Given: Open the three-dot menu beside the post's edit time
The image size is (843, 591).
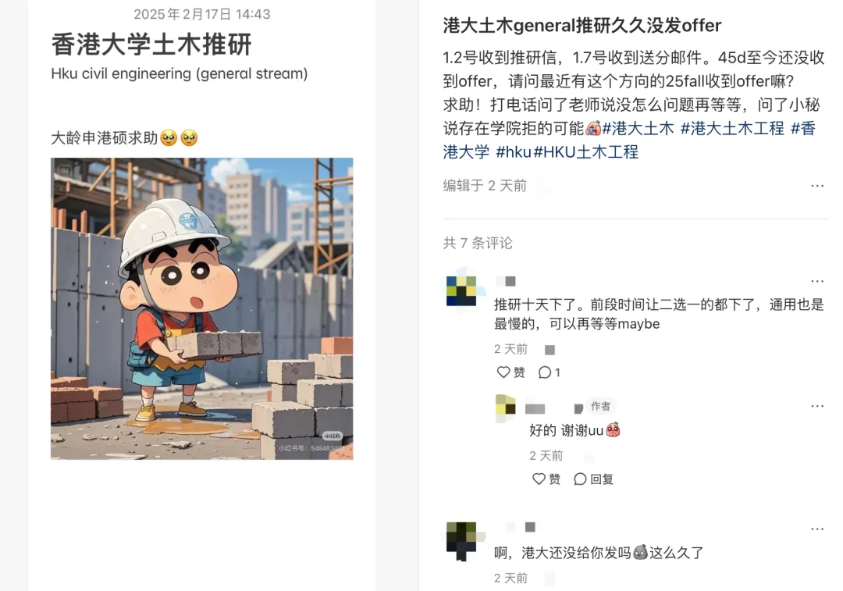Looking at the screenshot, I should click(817, 186).
